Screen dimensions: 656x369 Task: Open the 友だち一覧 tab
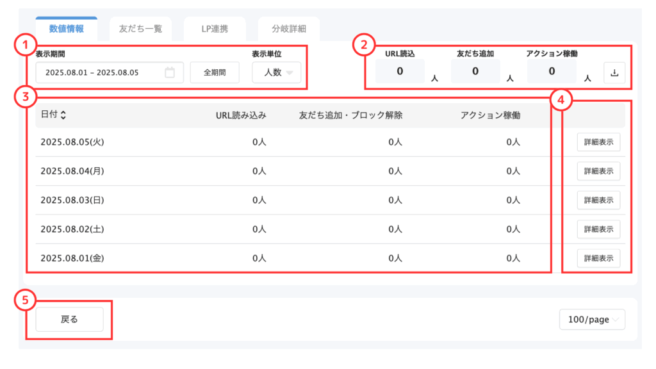tap(140, 28)
